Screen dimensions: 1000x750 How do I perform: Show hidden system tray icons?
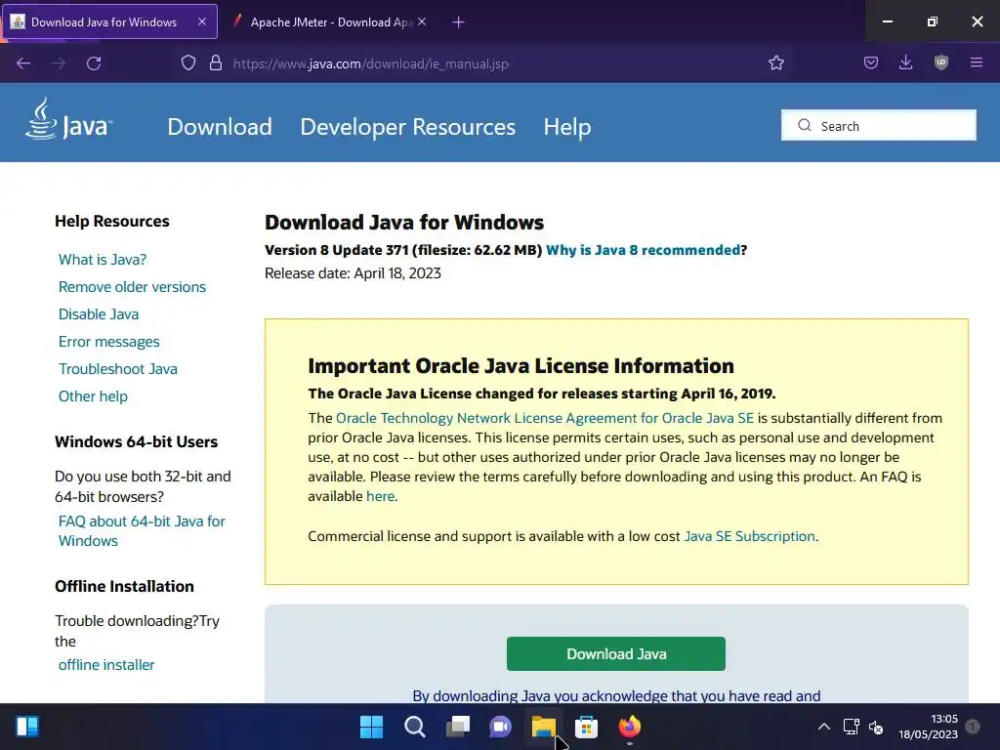coord(824,727)
